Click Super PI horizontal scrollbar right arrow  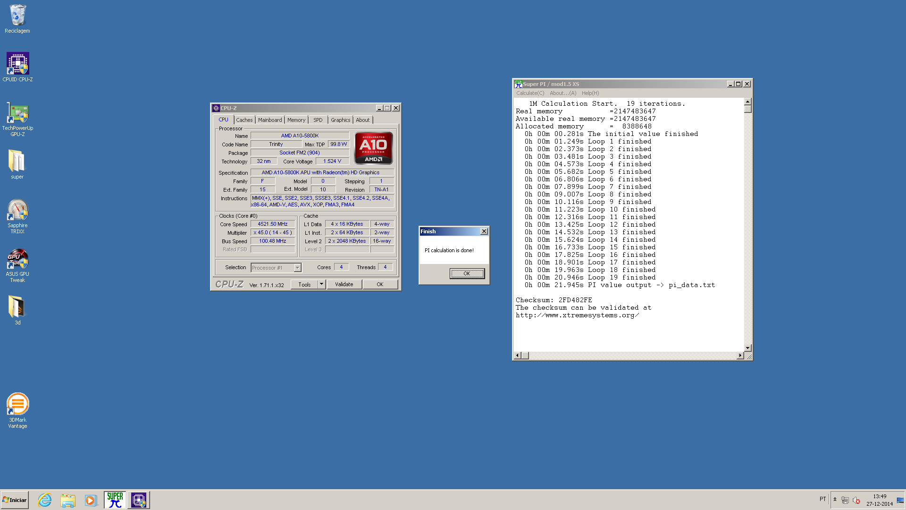pyautogui.click(x=740, y=356)
